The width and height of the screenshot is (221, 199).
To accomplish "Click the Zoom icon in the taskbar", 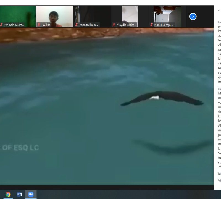I will pos(31,194).
